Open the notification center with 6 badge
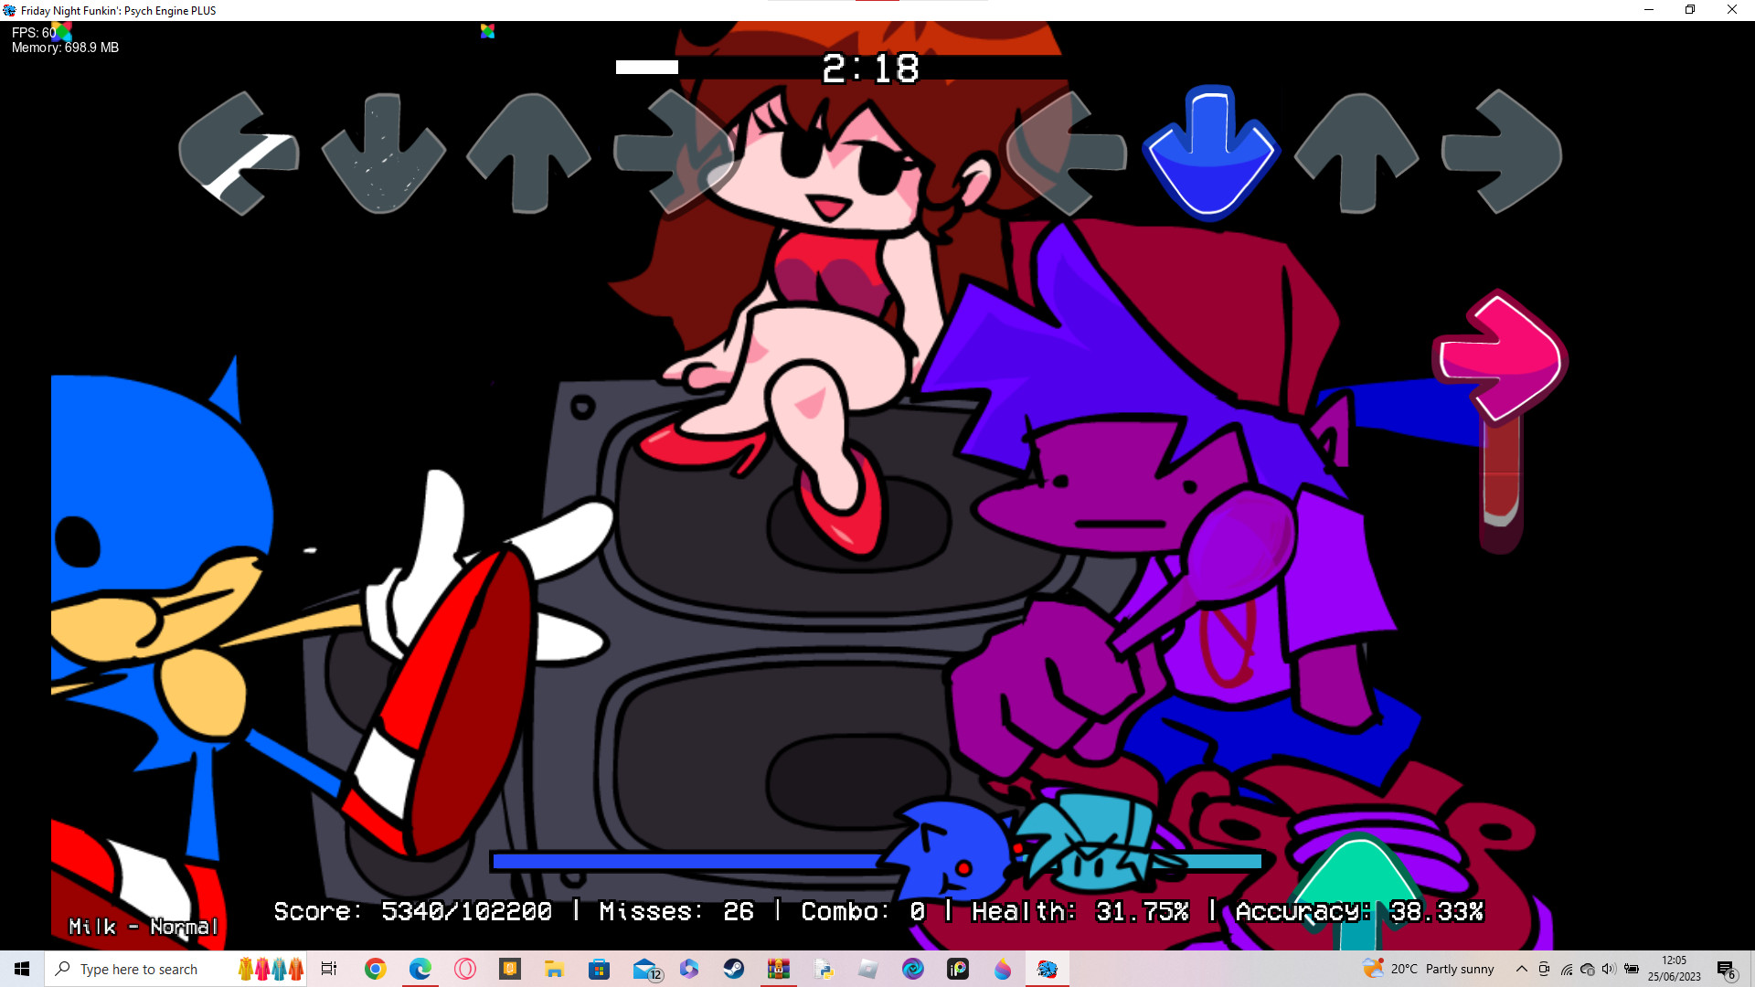 [1726, 969]
